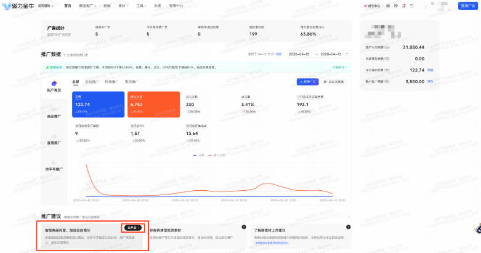Open the calendar icon in date range
481x253 pixels.
[347, 54]
